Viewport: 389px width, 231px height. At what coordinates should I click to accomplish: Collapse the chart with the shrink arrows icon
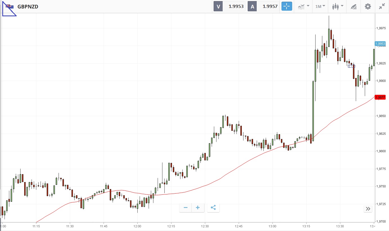click(382, 6)
